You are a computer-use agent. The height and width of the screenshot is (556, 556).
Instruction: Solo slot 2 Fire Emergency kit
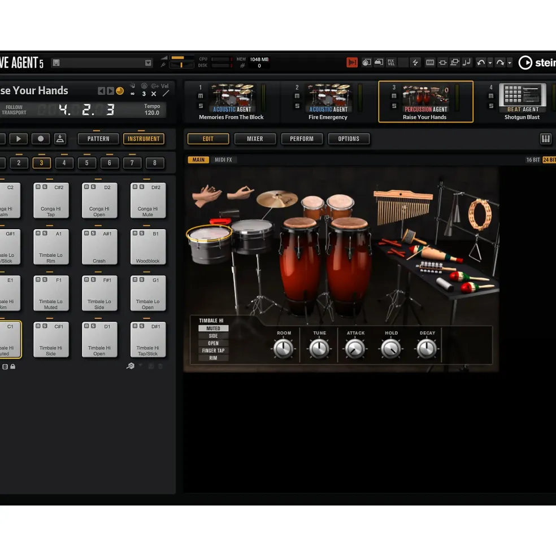[297, 106]
